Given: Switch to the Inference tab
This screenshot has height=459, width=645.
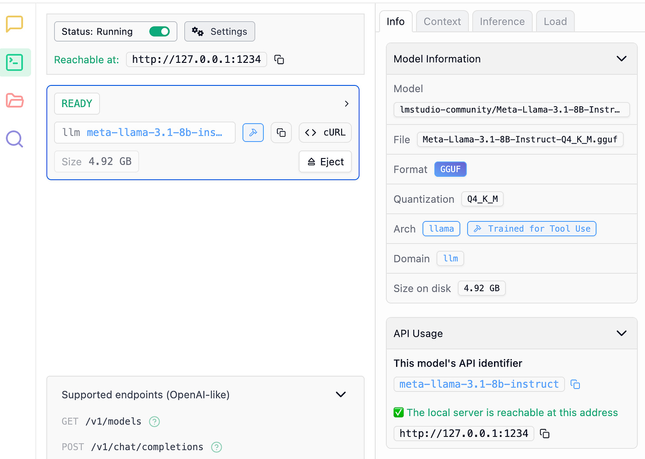Looking at the screenshot, I should (x=502, y=22).
